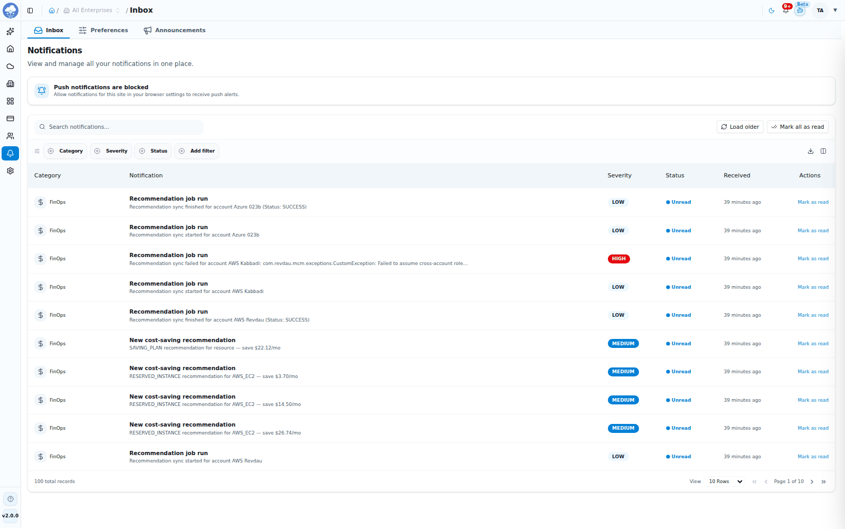Switch to the Inbox tab

(49, 30)
